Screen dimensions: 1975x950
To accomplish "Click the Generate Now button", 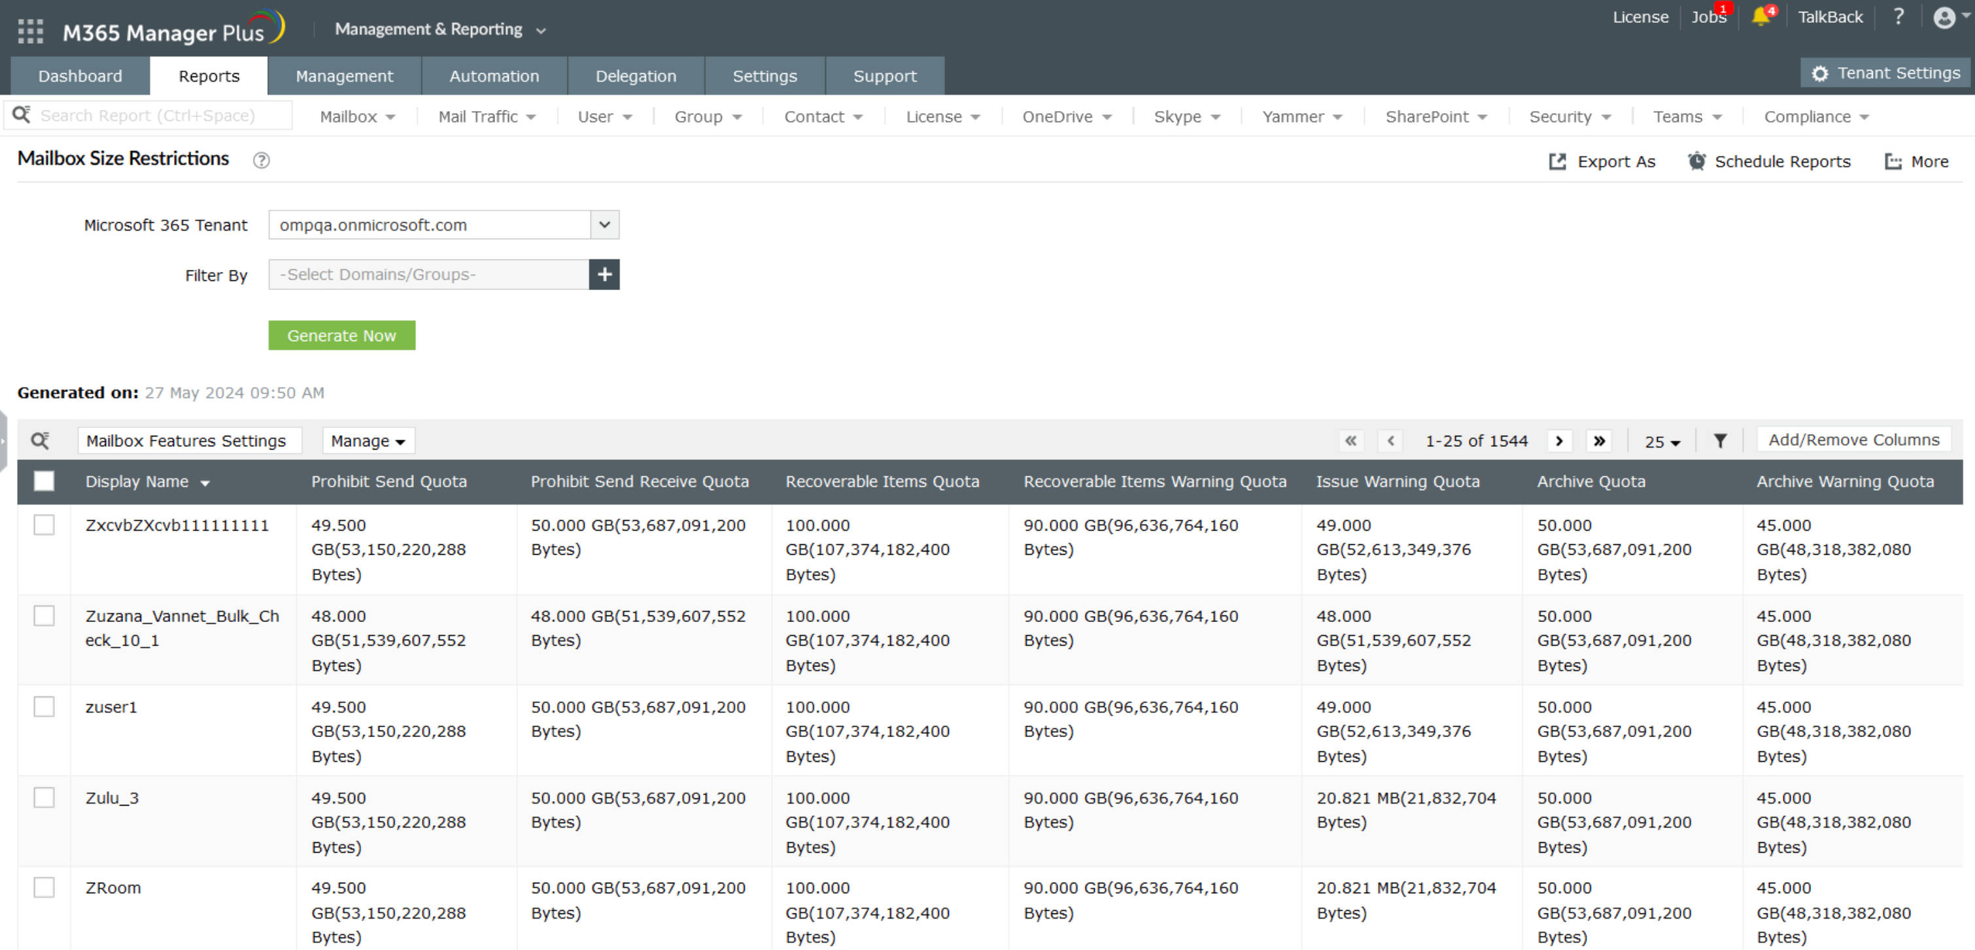I will tap(342, 336).
